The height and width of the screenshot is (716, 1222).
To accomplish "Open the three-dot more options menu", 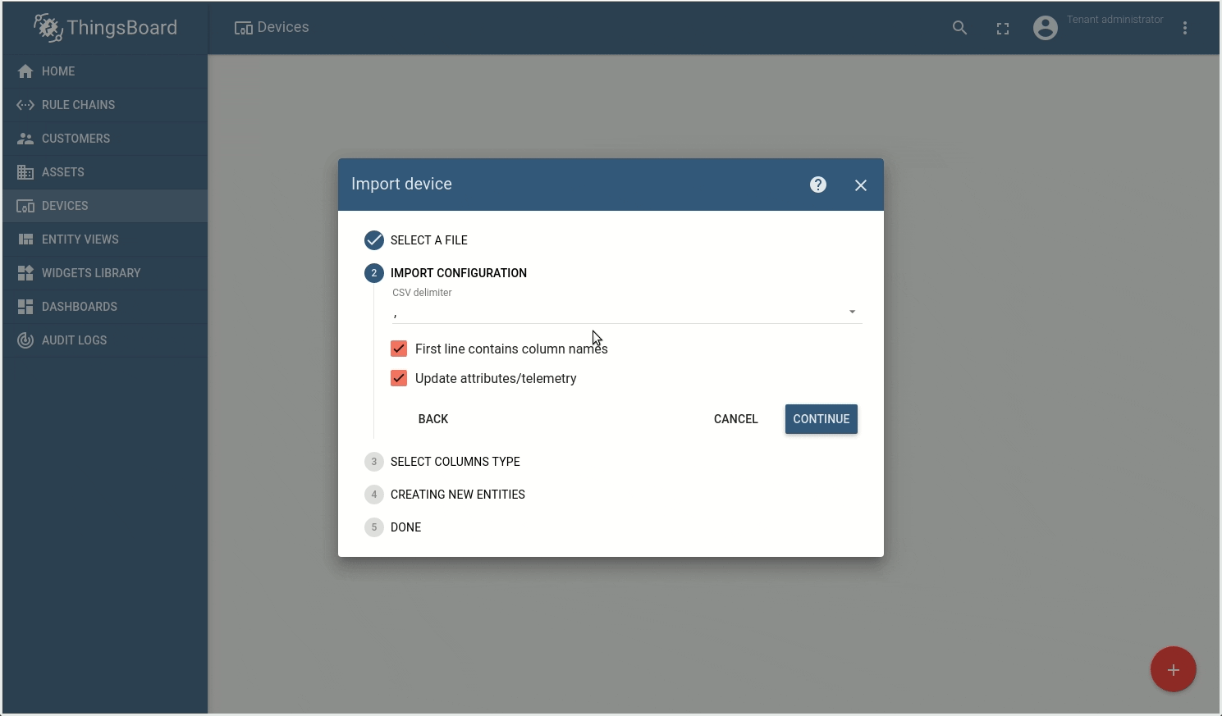I will [1184, 28].
